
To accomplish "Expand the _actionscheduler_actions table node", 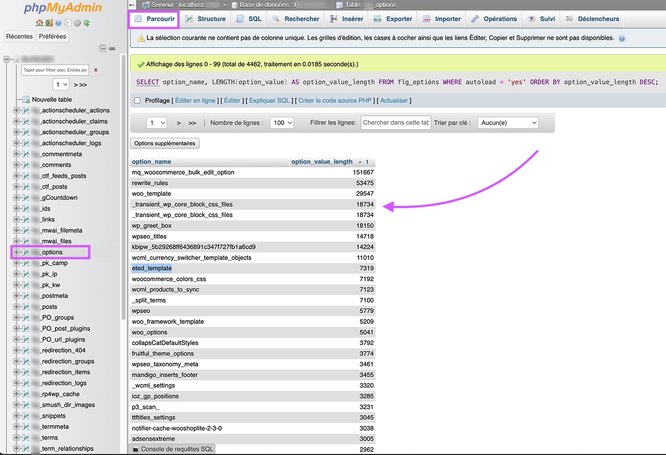I will point(16,110).
